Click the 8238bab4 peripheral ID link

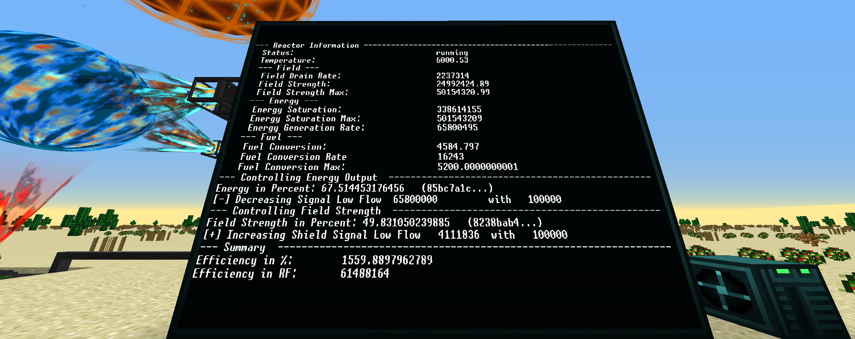pyautogui.click(x=505, y=223)
